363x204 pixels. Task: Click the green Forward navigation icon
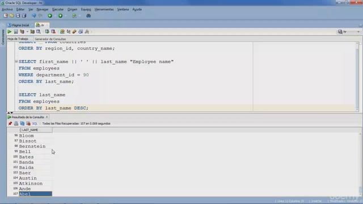(60, 16)
